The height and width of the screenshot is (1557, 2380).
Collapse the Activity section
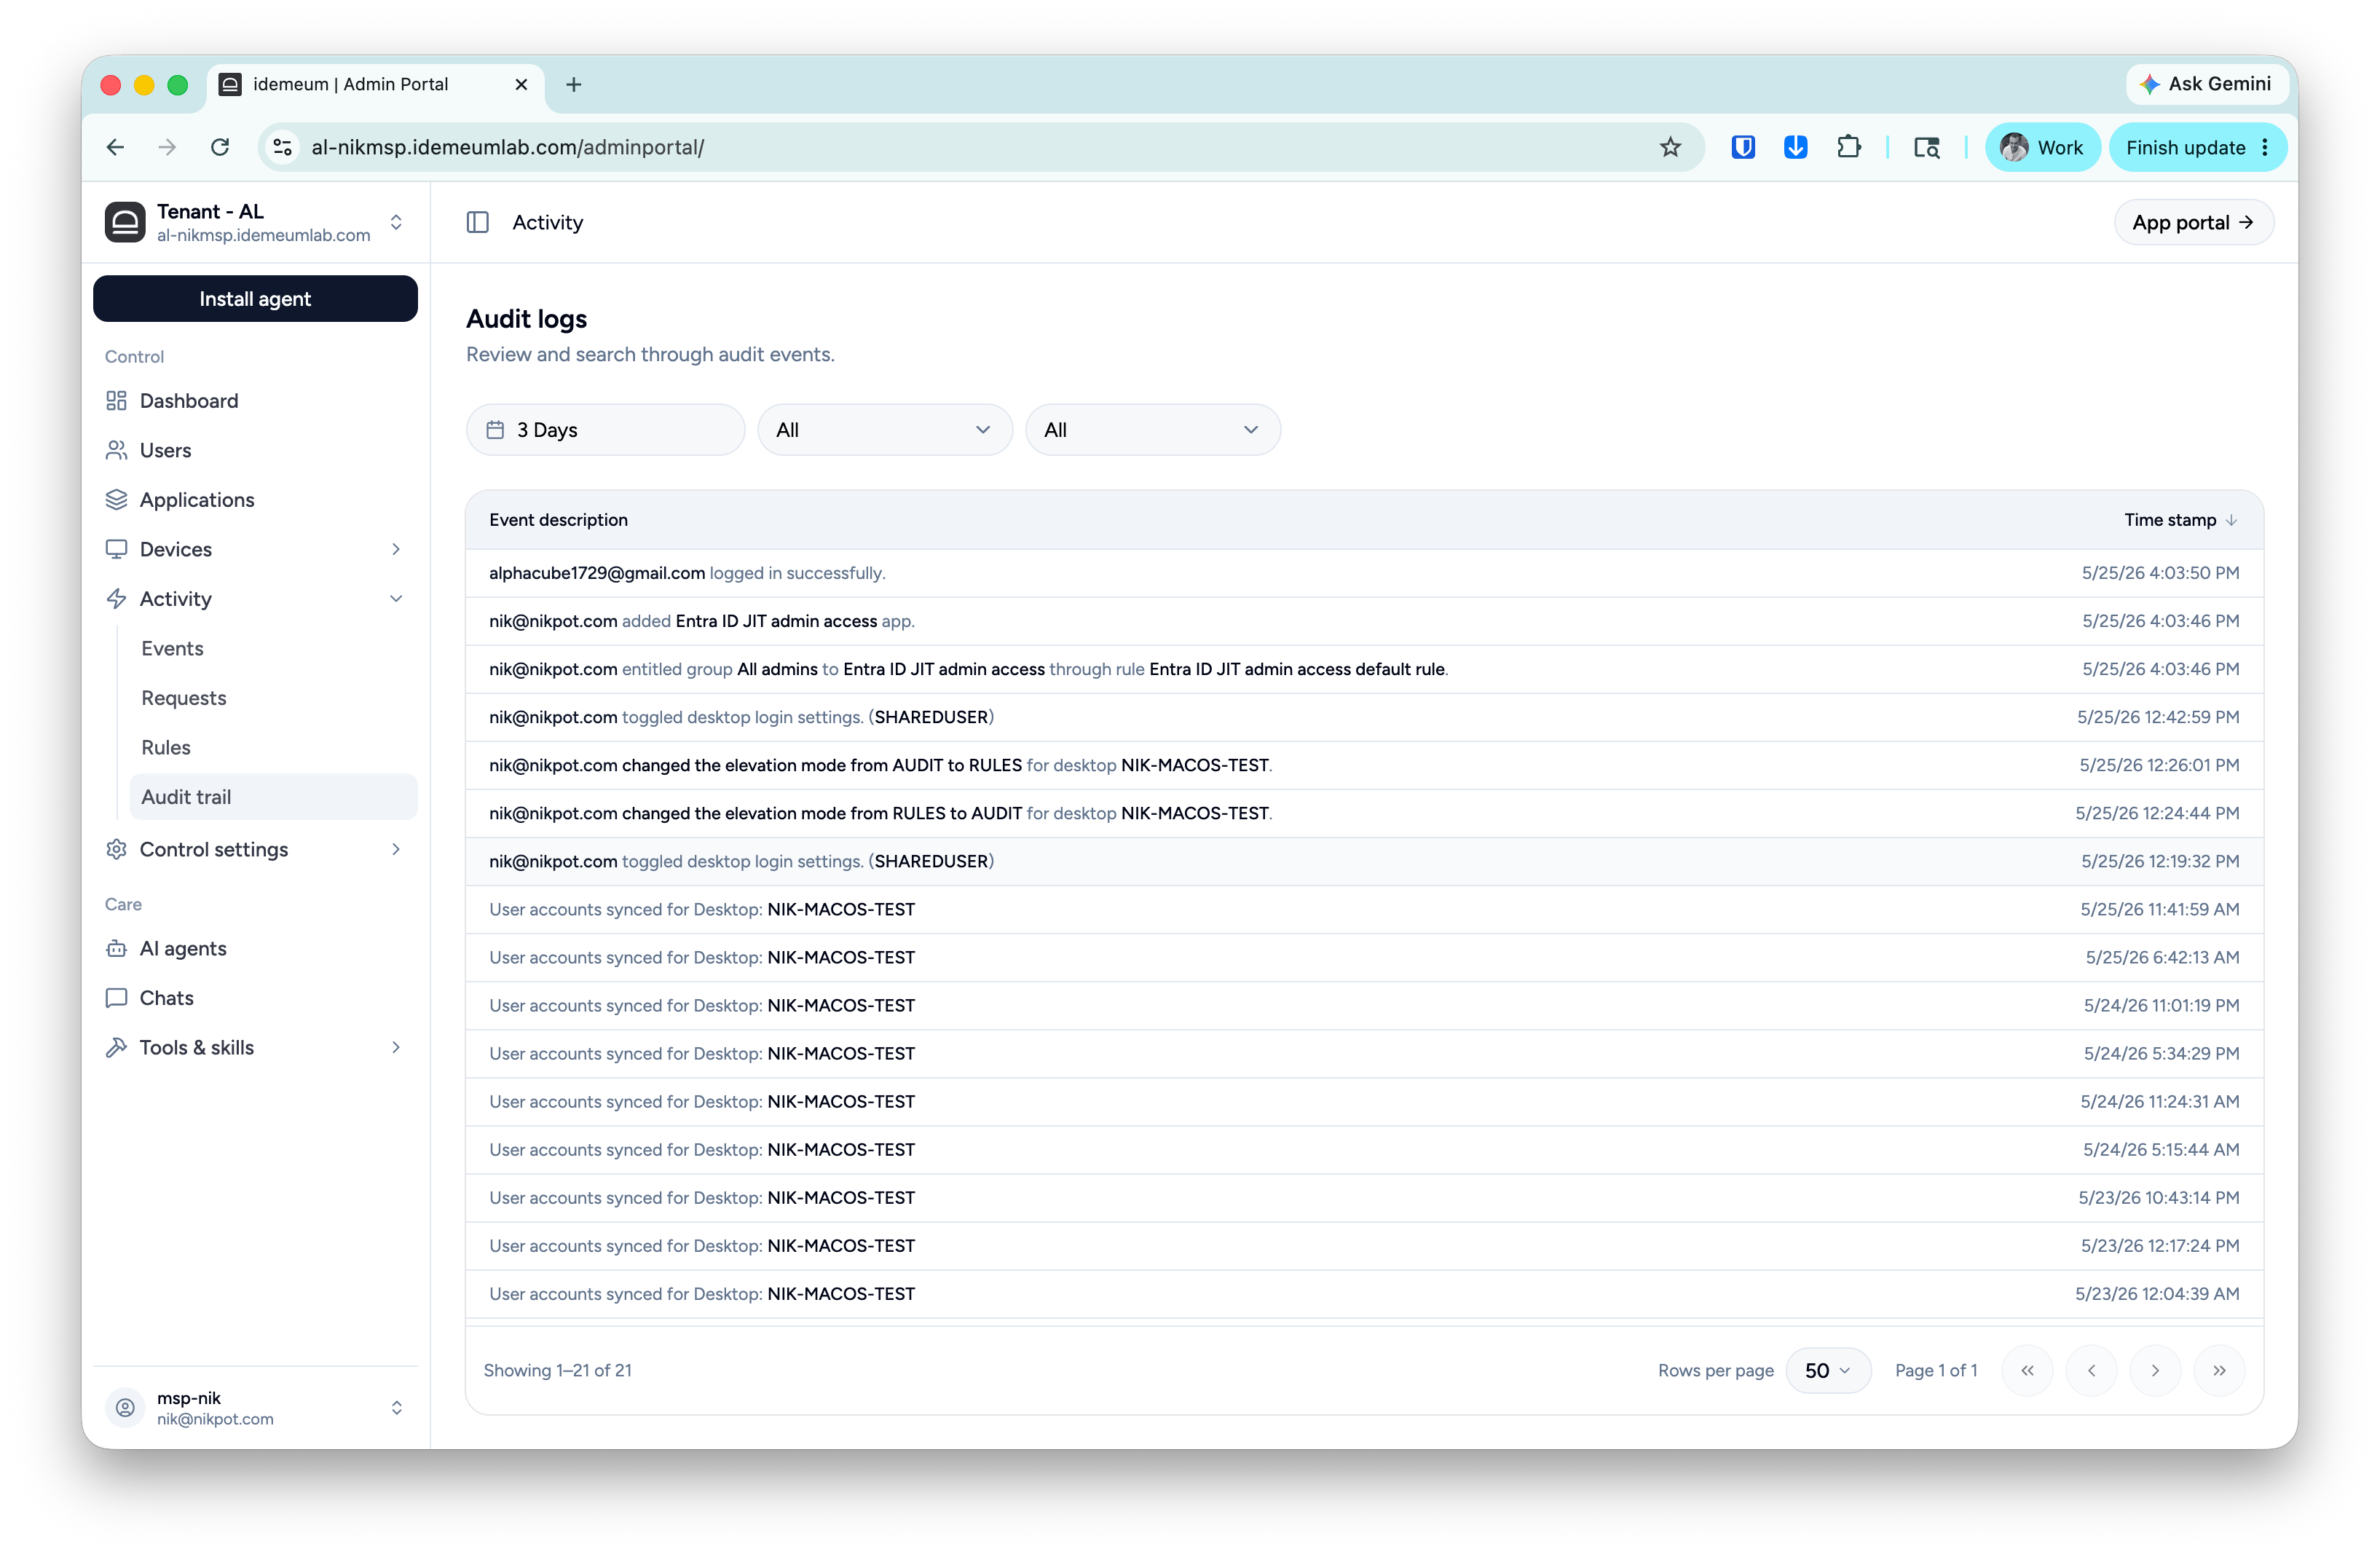click(255, 599)
